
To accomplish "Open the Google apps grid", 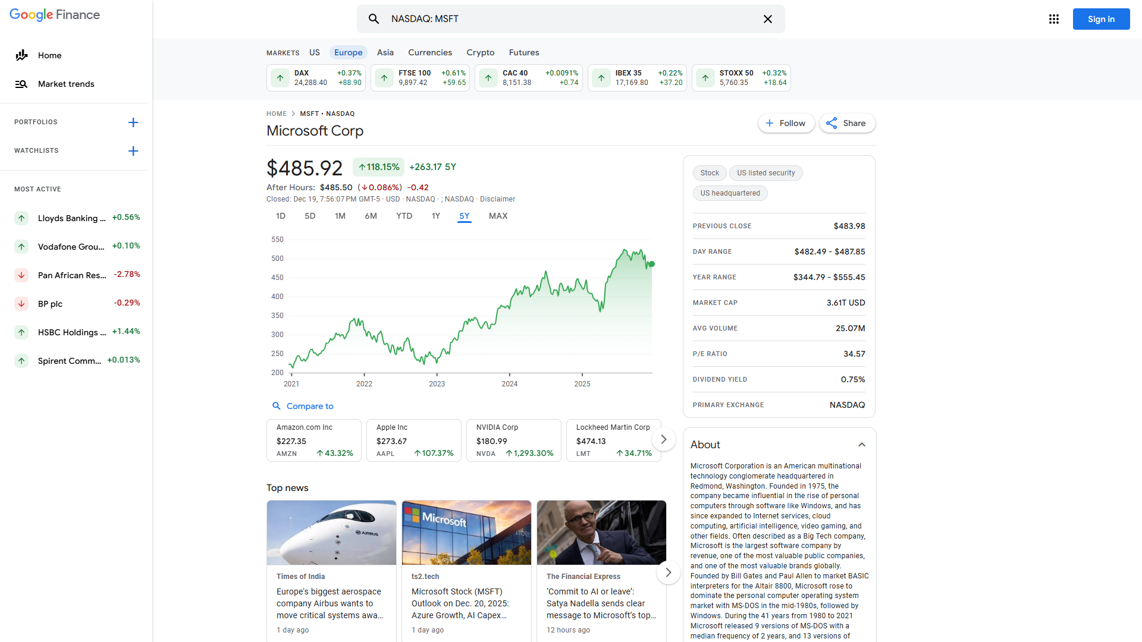I will [1054, 19].
